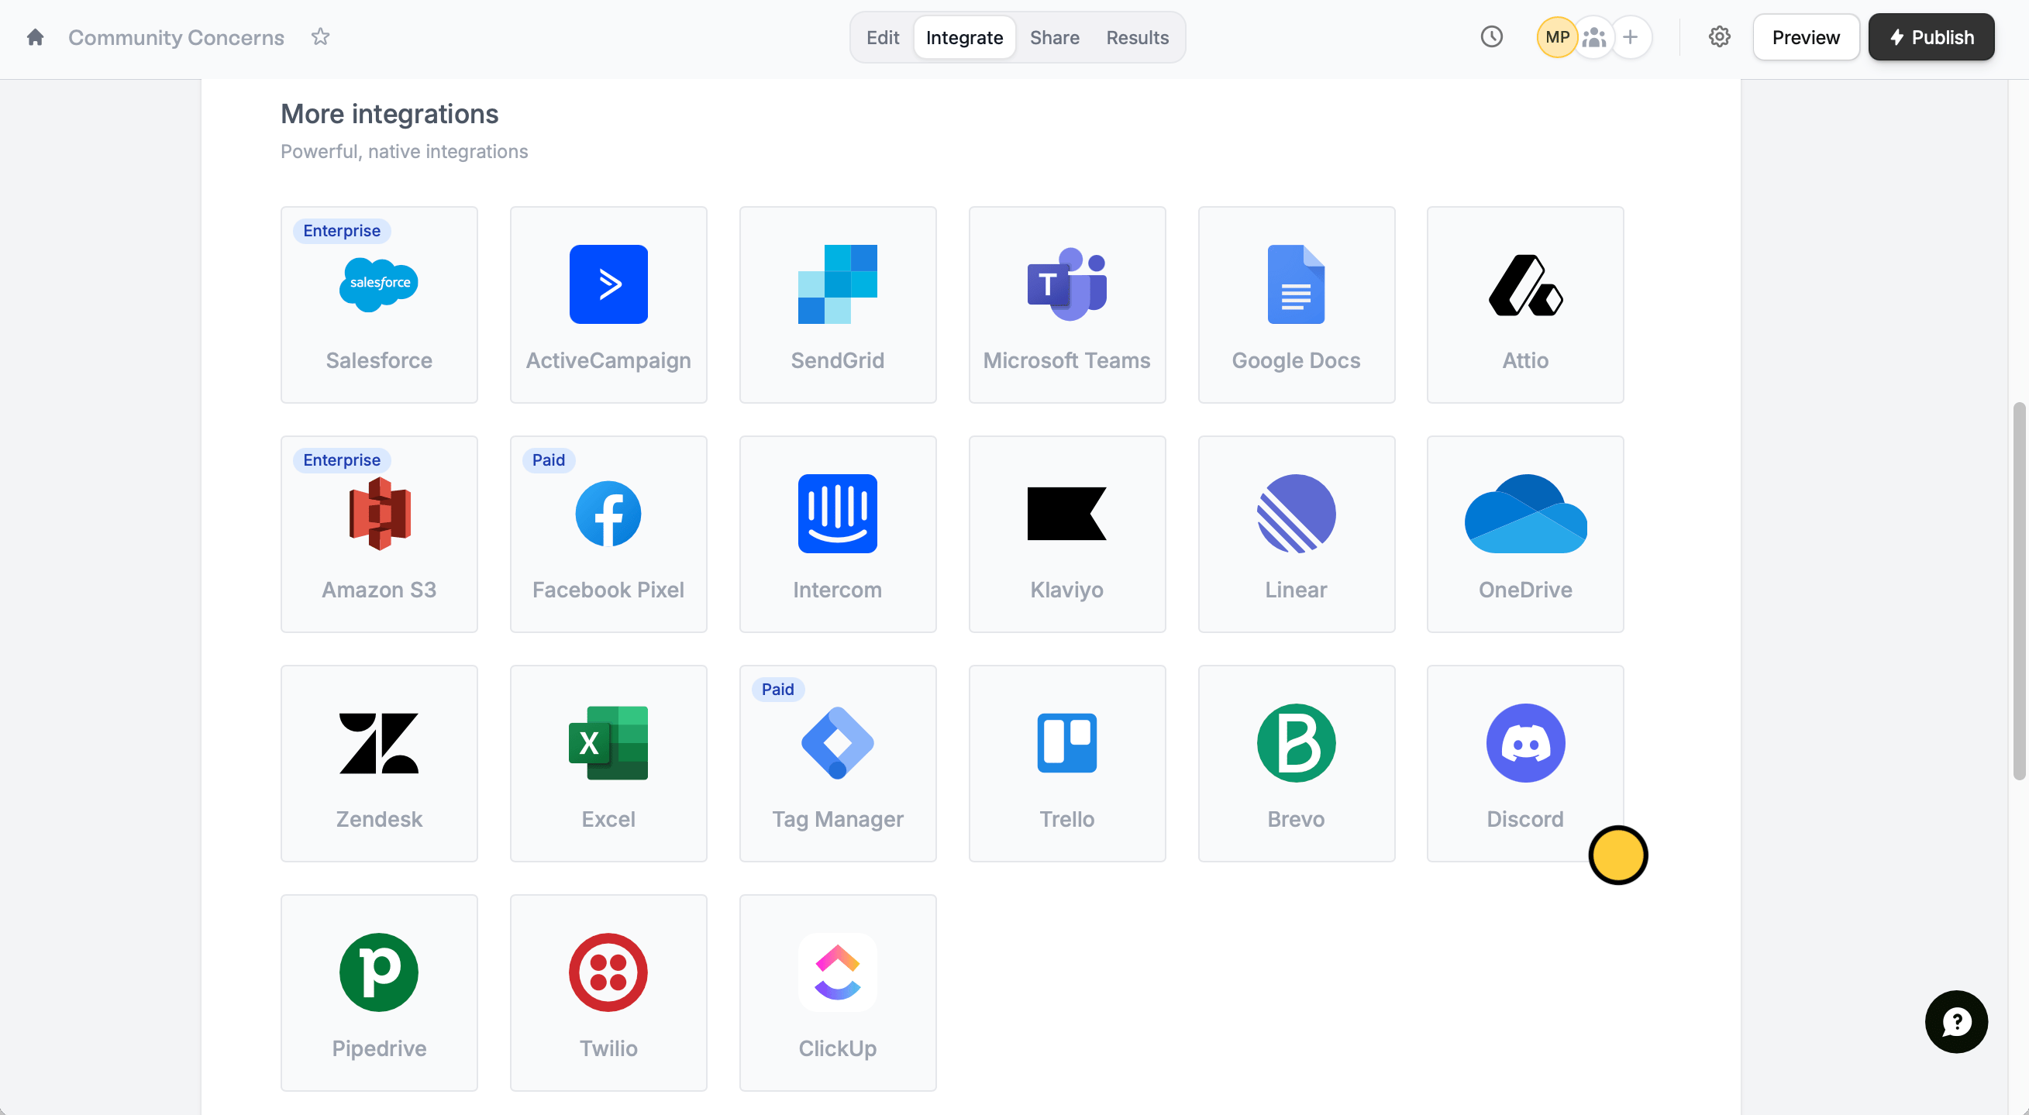Open the help chat bubble
The height and width of the screenshot is (1115, 2029).
click(1955, 1021)
